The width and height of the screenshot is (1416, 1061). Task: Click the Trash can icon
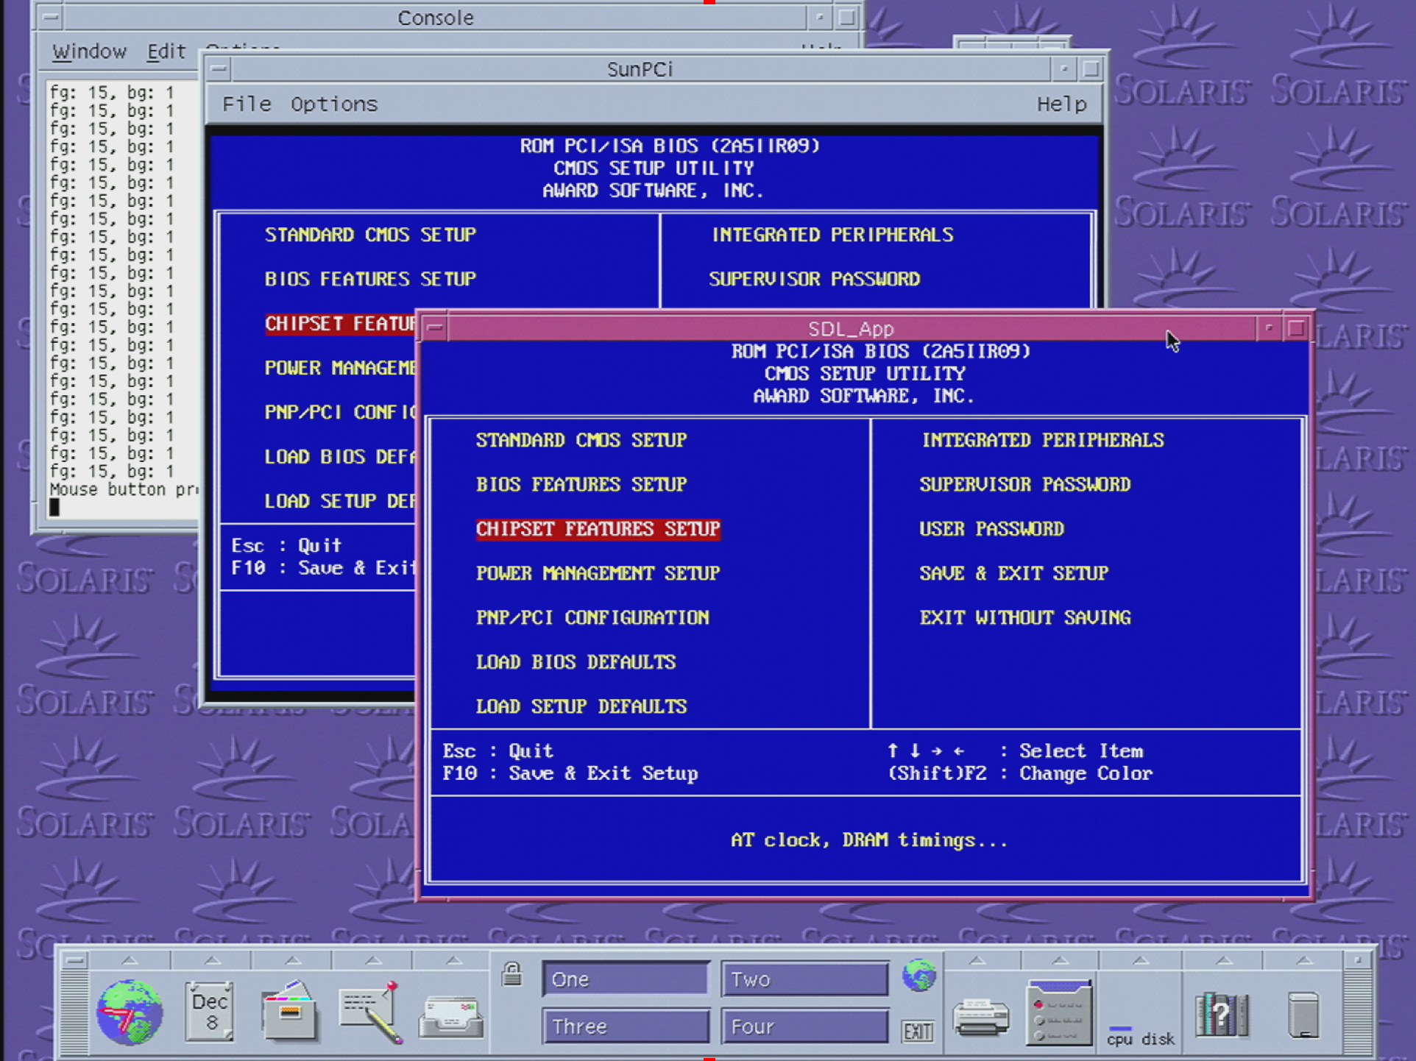click(1303, 1014)
